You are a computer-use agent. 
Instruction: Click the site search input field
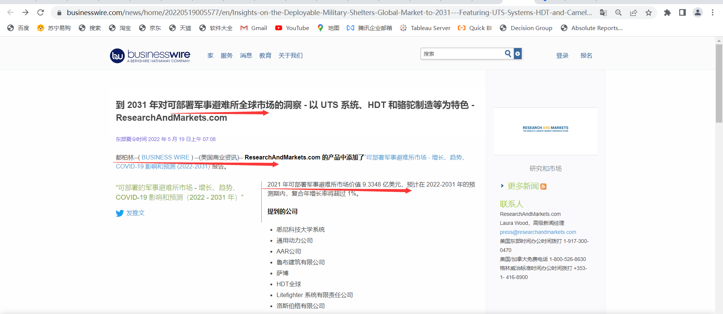(462, 54)
